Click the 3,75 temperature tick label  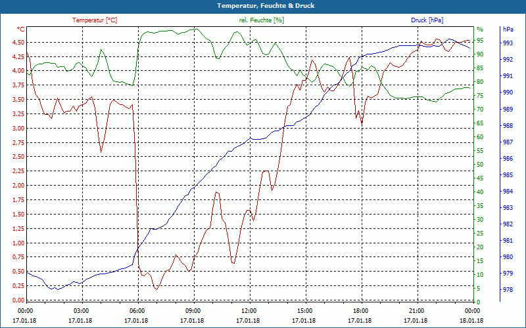coord(18,85)
